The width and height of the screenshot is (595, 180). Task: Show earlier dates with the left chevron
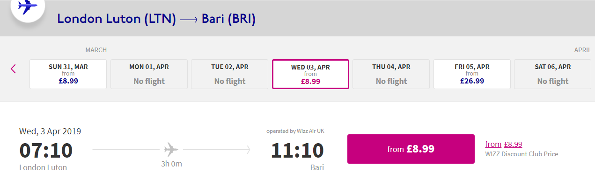[13, 69]
